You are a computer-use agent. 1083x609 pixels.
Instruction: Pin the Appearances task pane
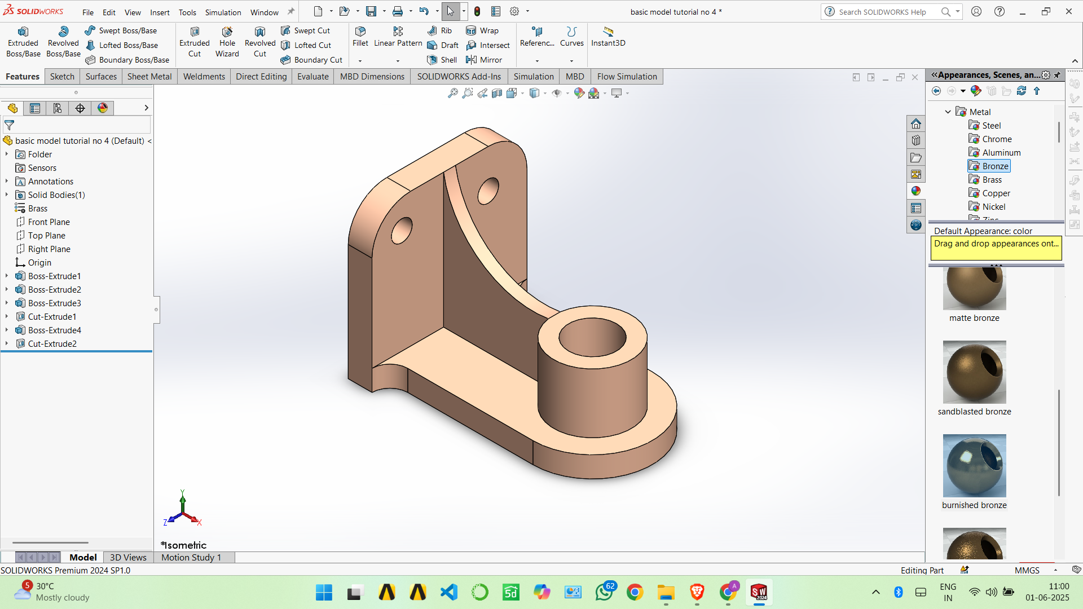pos(1058,75)
